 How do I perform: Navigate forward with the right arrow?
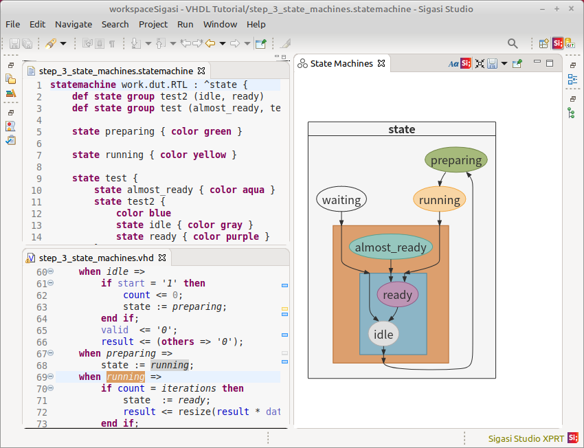pyautogui.click(x=235, y=43)
